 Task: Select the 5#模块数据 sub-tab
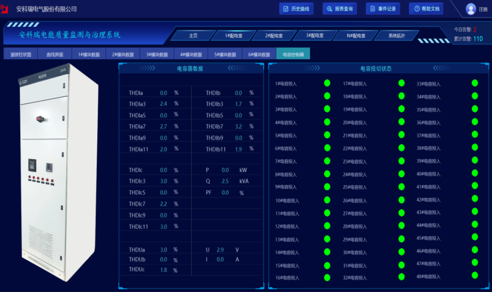(x=225, y=54)
